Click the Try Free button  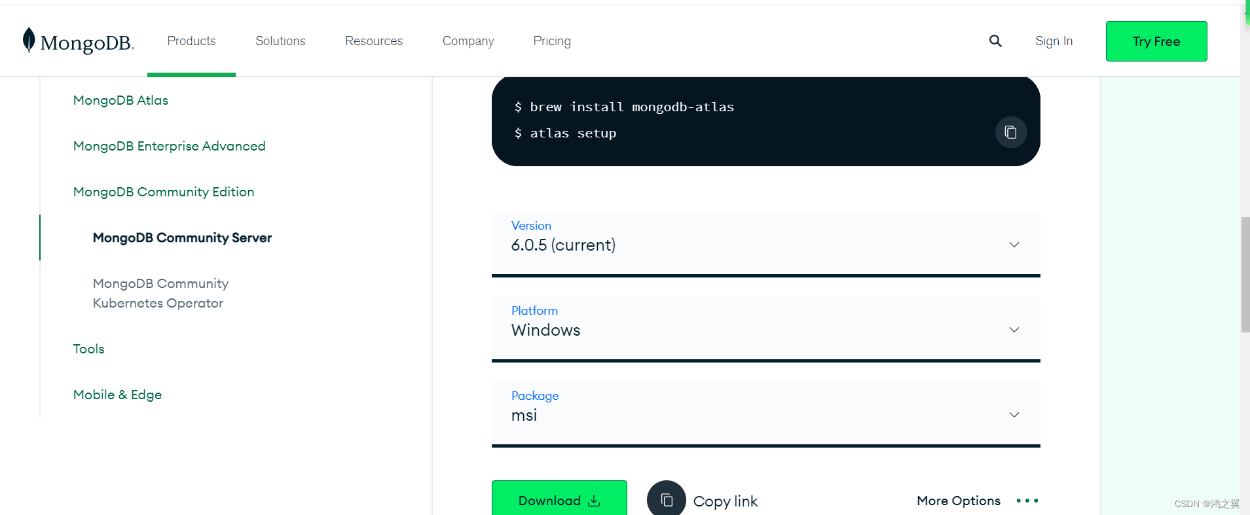tap(1156, 41)
